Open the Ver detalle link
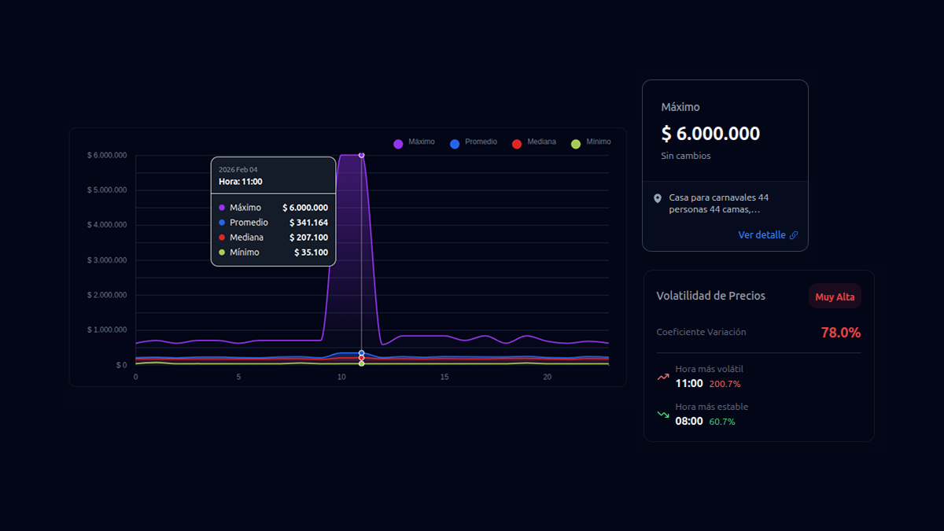The height and width of the screenshot is (531, 944). point(761,235)
